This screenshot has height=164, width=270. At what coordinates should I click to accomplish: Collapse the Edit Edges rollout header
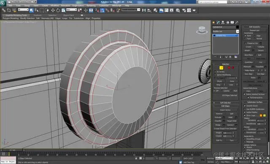225,106
